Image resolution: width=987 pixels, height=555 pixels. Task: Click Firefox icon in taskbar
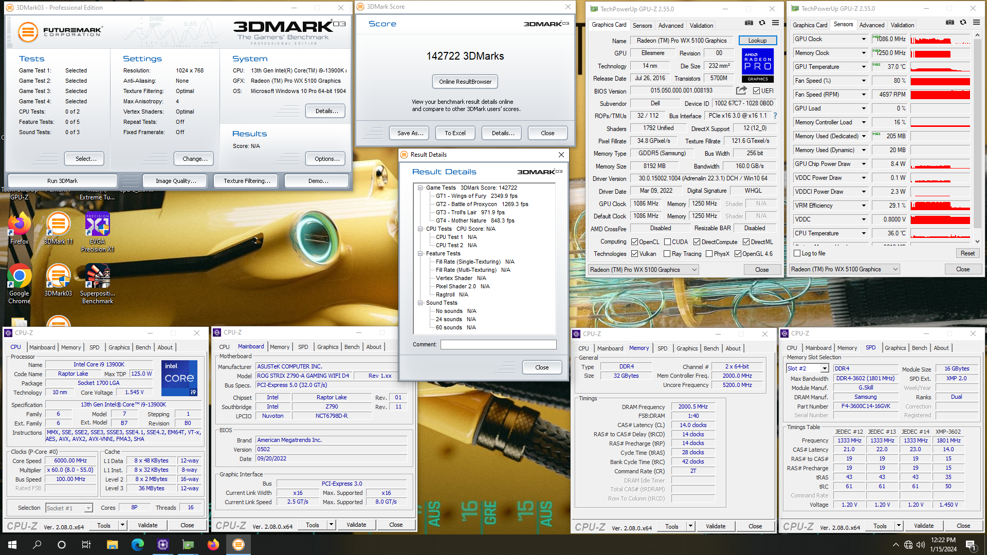click(x=213, y=545)
